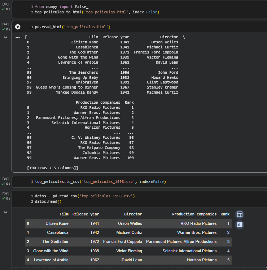
Task: Click the Francis Ford Coppola table cell
Action: [x=122, y=241]
